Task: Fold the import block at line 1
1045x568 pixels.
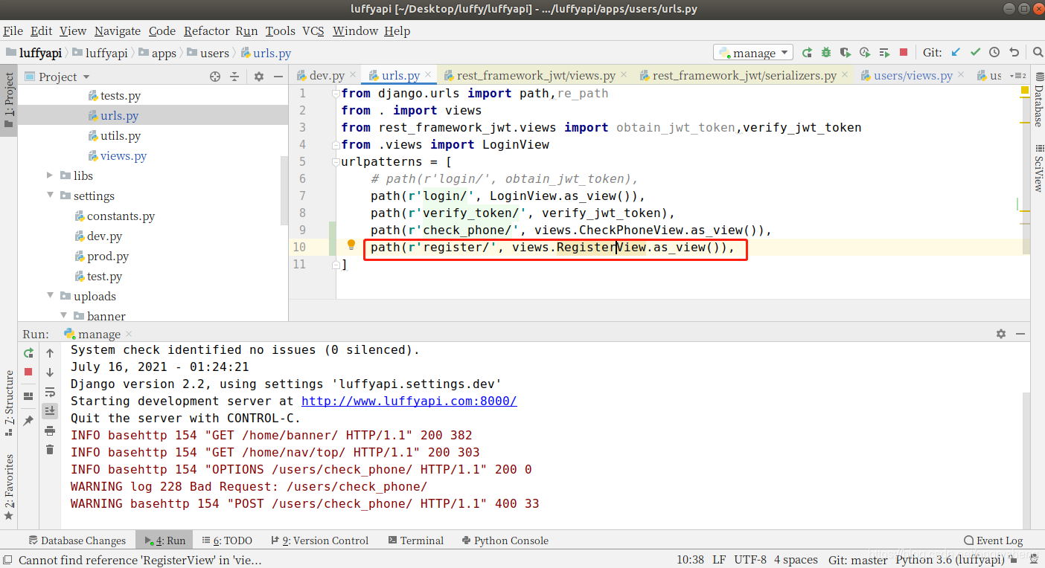Action: point(336,94)
